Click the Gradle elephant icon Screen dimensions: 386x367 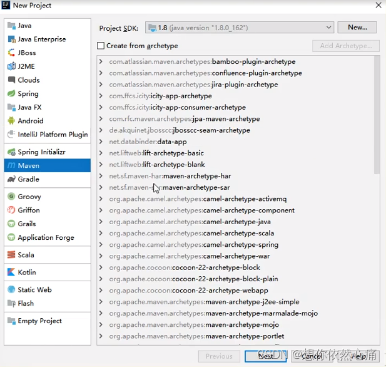click(x=11, y=179)
